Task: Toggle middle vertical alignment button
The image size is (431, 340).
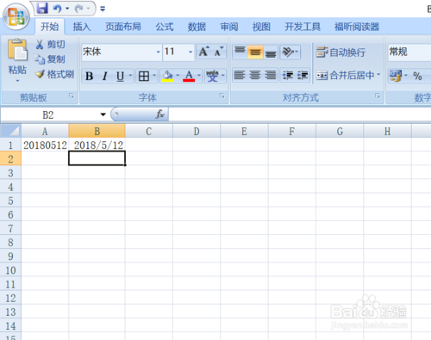Action: pyautogui.click(x=255, y=53)
